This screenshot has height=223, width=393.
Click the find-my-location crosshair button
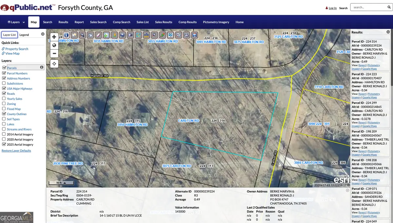tap(54, 63)
